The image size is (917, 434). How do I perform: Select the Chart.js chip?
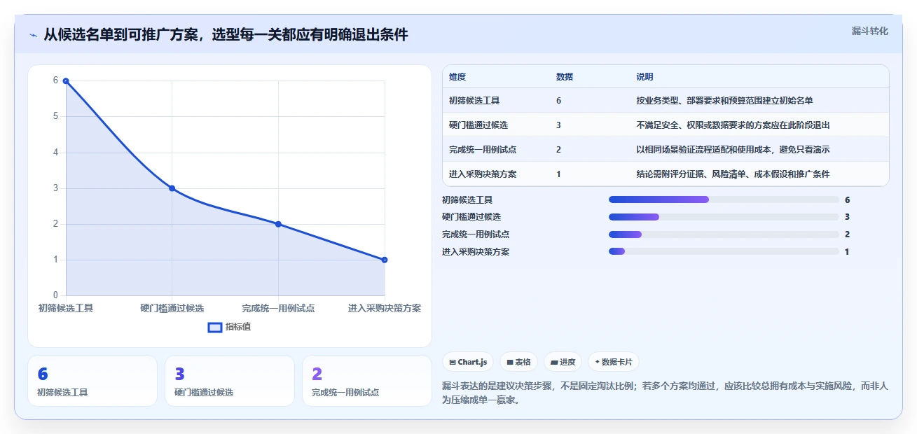point(468,362)
